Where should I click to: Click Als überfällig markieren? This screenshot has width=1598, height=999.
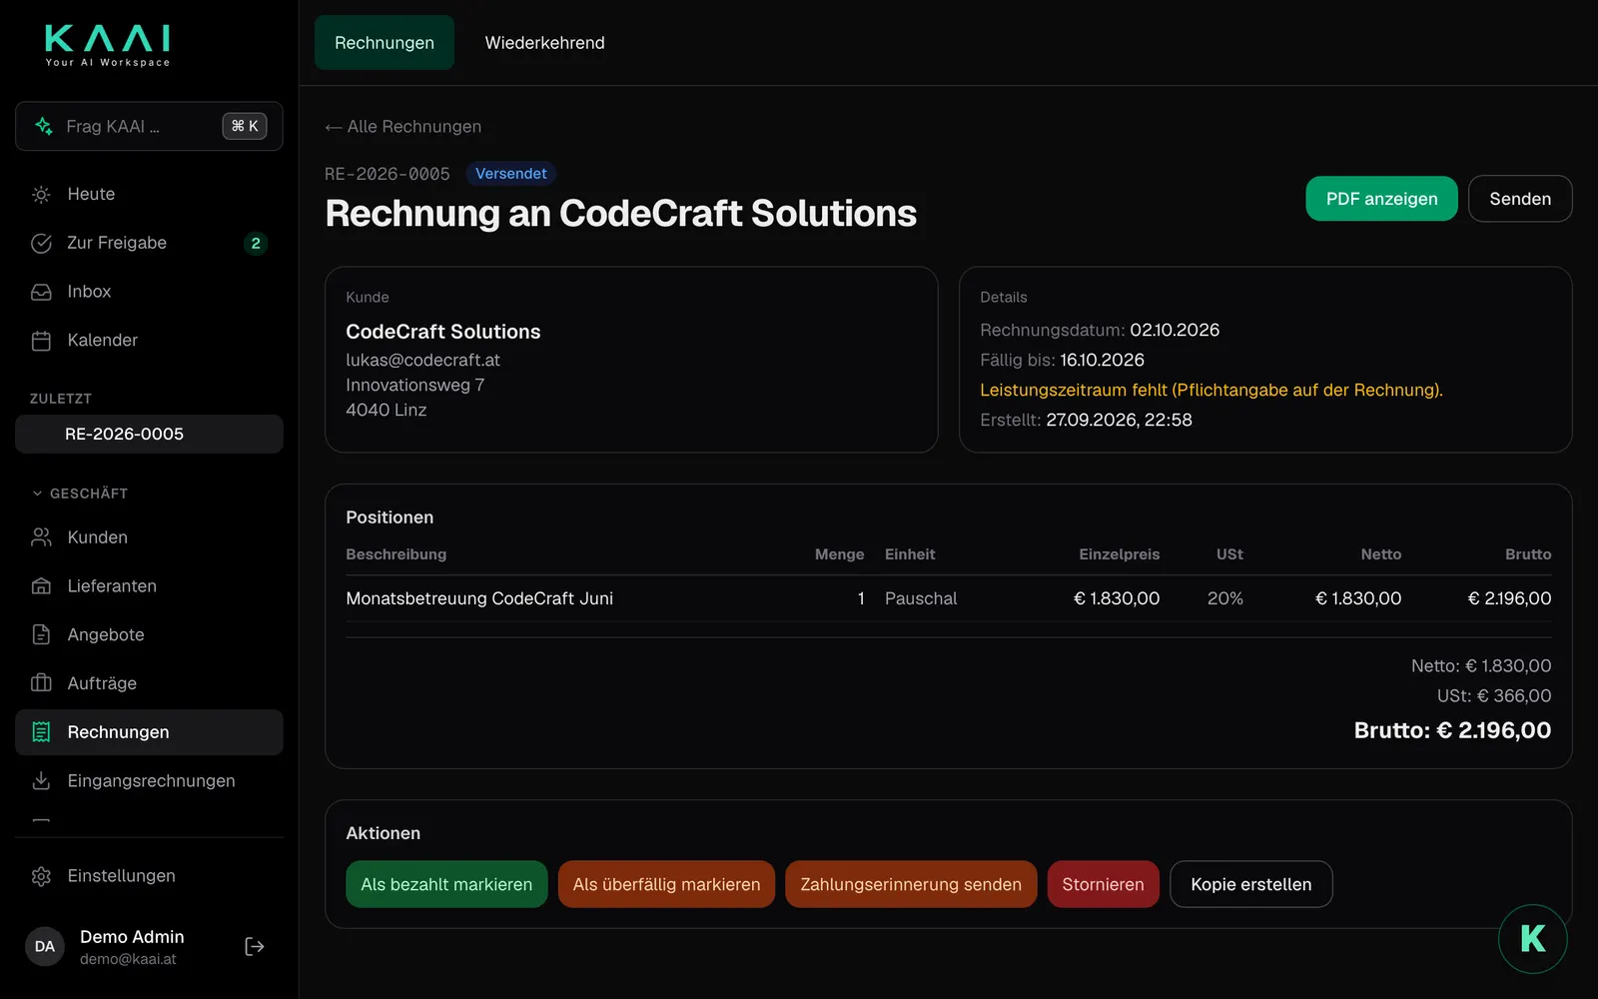point(666,884)
